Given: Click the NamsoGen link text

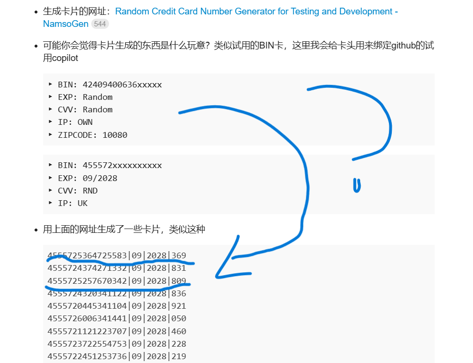Looking at the screenshot, I should [66, 24].
